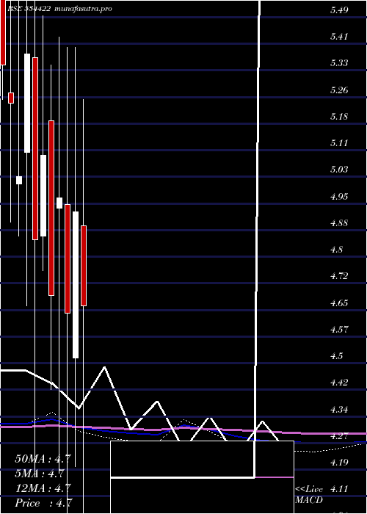Select the 4.57 price axis label
Screen dimensions: 367x514
[x=339, y=330]
